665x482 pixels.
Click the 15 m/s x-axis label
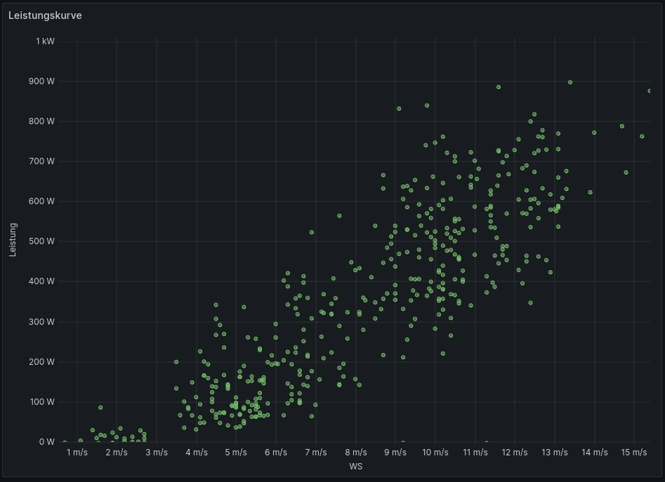click(x=634, y=453)
